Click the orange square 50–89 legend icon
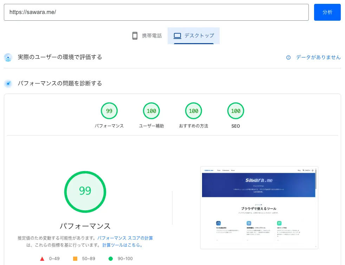This screenshot has height=265, width=345. [x=75, y=259]
